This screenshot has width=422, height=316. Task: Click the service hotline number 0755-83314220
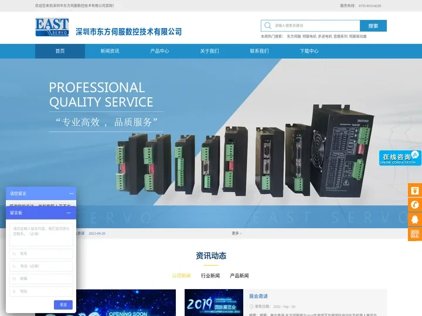369,6
